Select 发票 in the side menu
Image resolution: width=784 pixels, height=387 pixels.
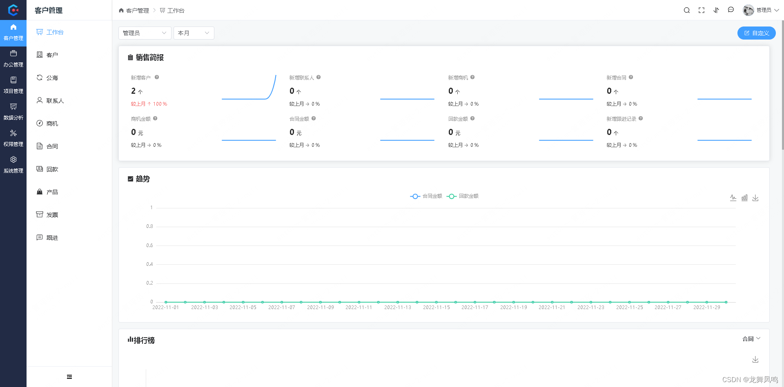coord(69,215)
